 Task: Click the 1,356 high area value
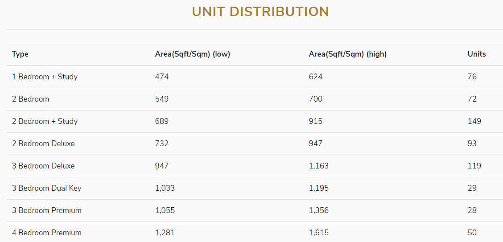tap(318, 210)
